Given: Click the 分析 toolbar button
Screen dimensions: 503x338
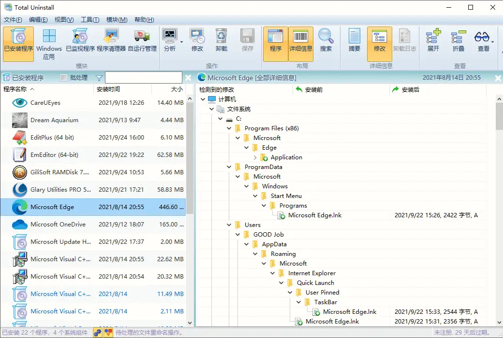Looking at the screenshot, I should (x=170, y=41).
